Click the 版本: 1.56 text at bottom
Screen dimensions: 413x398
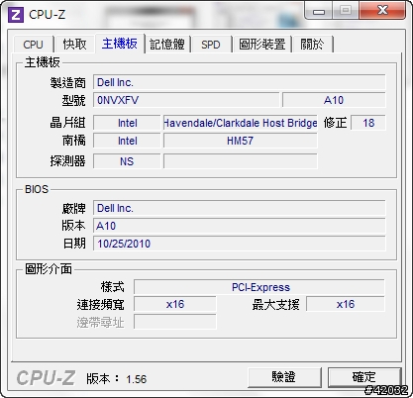[117, 379]
